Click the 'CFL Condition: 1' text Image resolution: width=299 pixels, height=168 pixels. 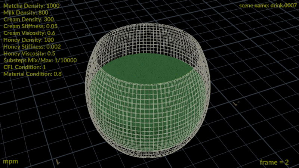[24, 67]
